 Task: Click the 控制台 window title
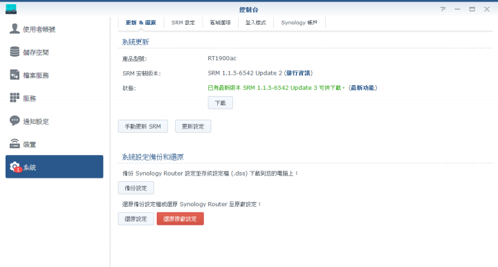[249, 10]
